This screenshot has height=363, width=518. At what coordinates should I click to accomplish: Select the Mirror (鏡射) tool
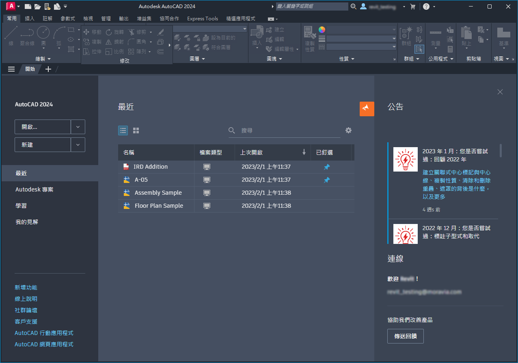(114, 42)
